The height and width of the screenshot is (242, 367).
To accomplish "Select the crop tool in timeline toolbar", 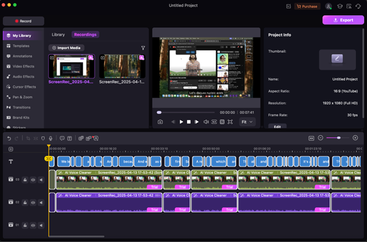I will [x=28, y=139].
